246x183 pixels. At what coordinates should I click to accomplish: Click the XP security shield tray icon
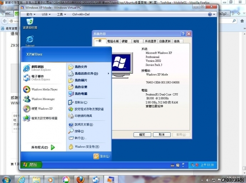pos(197,165)
